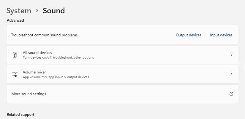This screenshot has height=119, width=245.
Task: Click the Volume mixer slider icon
Action: tap(15, 74)
